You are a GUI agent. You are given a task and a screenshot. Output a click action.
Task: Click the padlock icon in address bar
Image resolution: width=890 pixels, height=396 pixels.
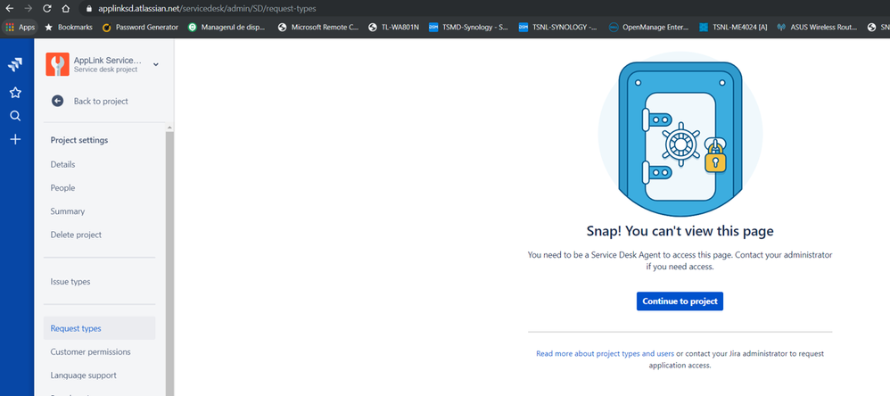click(x=88, y=9)
